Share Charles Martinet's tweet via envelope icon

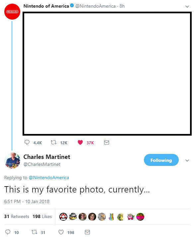point(88,232)
